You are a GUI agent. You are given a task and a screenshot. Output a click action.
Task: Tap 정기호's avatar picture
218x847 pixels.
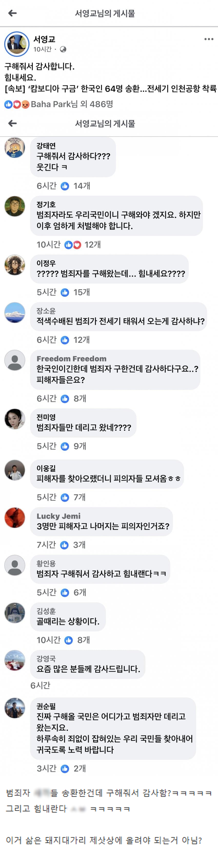15,207
